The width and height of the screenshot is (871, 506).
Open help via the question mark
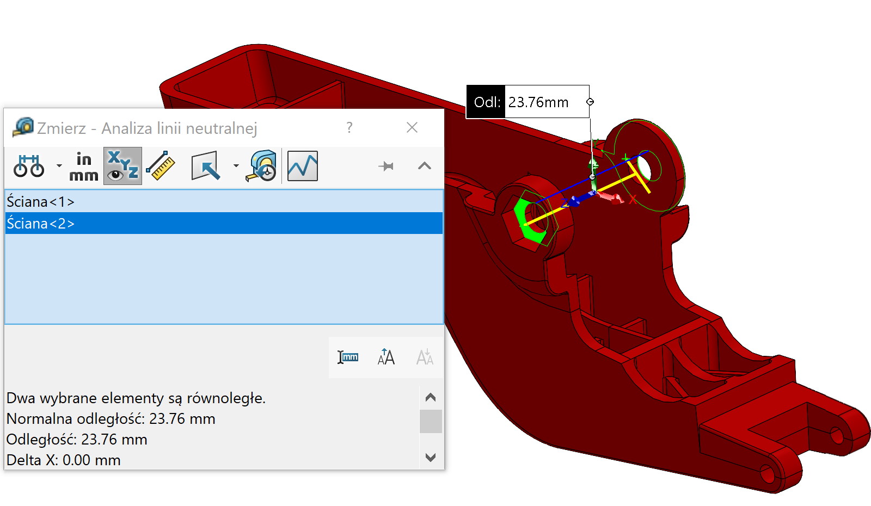point(349,128)
